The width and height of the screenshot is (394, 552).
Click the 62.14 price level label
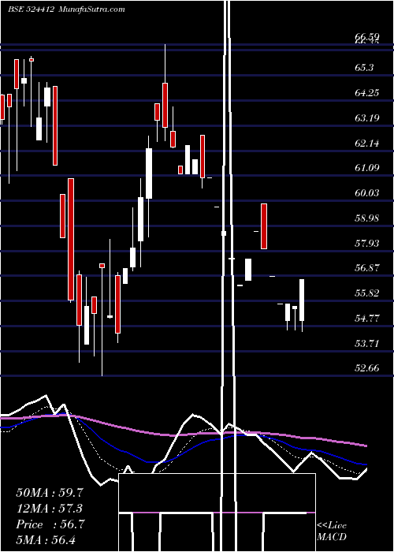click(x=367, y=144)
